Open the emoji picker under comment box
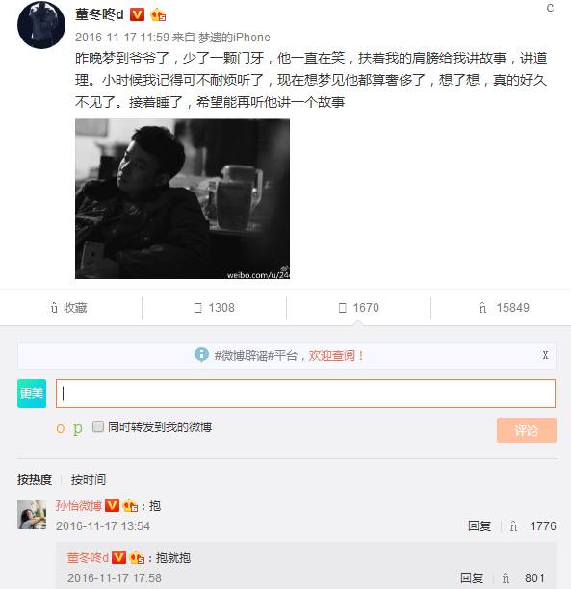 pyautogui.click(x=60, y=428)
